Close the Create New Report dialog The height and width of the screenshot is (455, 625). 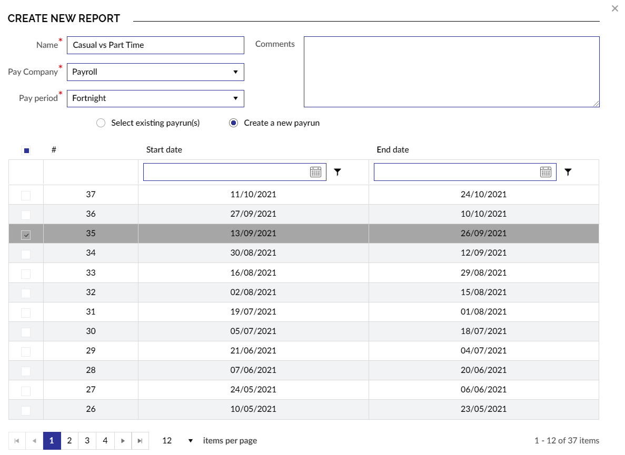click(x=614, y=8)
